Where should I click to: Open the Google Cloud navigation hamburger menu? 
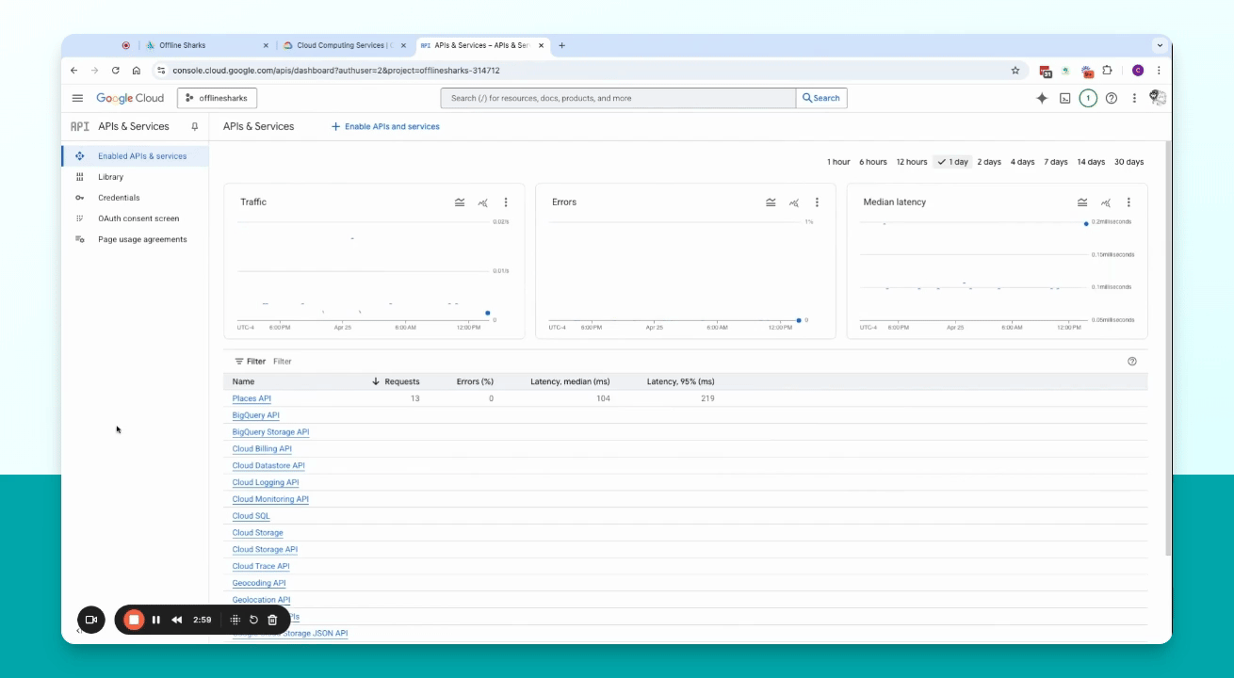(77, 98)
